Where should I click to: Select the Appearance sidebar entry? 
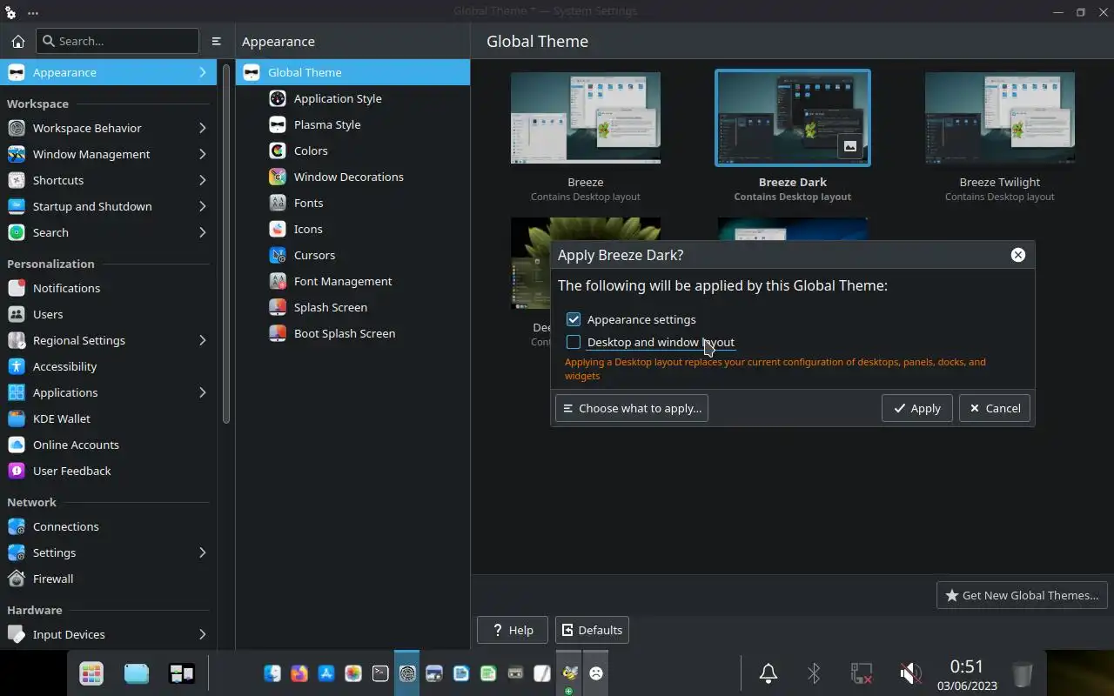pyautogui.click(x=108, y=72)
